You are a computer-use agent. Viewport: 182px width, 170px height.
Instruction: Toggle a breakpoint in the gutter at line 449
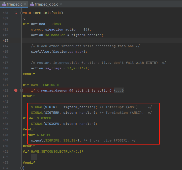(x=16, y=140)
